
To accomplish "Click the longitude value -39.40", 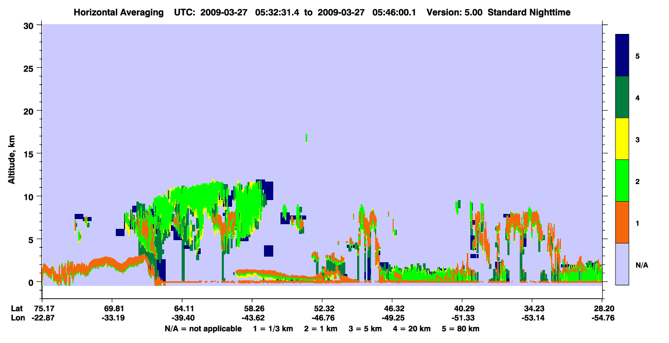I will tap(182, 318).
